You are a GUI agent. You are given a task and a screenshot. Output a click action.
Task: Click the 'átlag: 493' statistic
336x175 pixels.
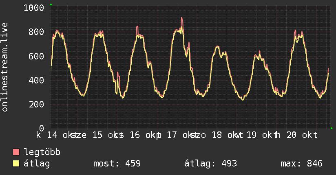(211, 164)
